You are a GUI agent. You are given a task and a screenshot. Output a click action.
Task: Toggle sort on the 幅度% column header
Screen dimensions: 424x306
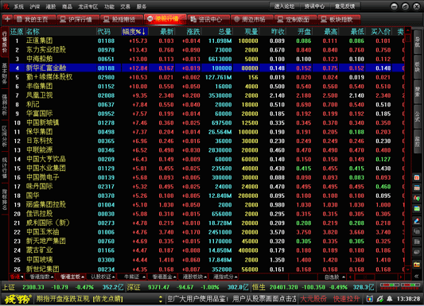coord(134,32)
